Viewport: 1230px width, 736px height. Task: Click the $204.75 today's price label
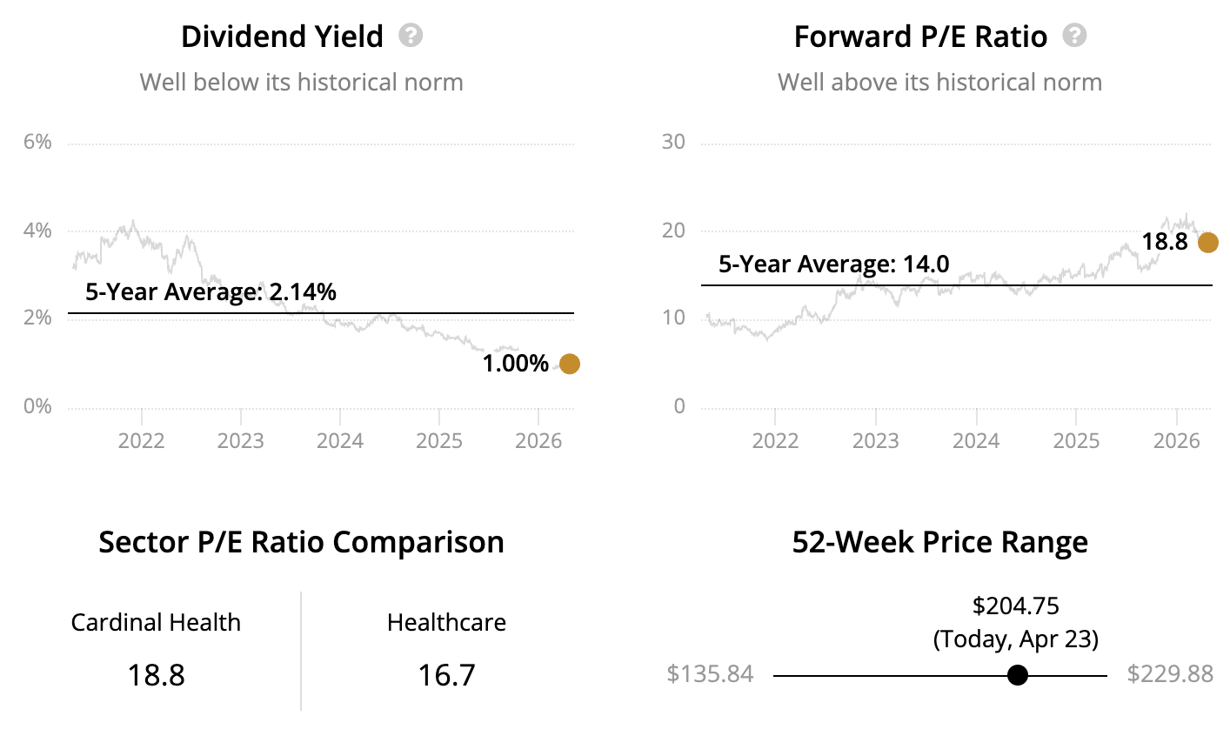pyautogui.click(x=1015, y=606)
